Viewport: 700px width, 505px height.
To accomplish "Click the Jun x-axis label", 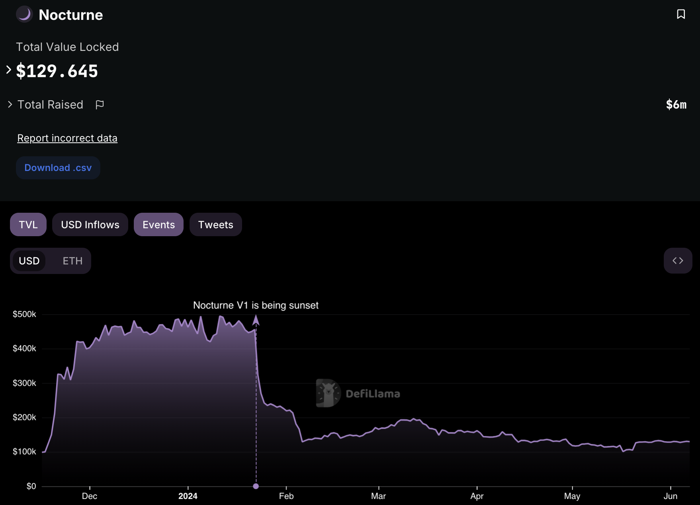I will pos(671,496).
